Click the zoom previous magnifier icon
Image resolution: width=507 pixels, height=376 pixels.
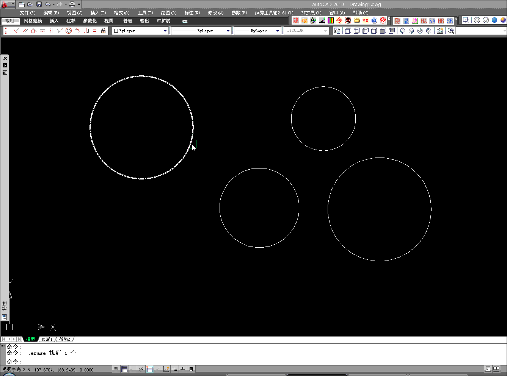[x=451, y=31]
